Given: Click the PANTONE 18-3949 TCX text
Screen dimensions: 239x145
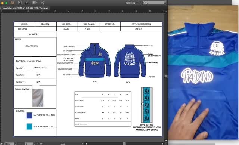Looking at the screenshot, I should pos(44,115).
